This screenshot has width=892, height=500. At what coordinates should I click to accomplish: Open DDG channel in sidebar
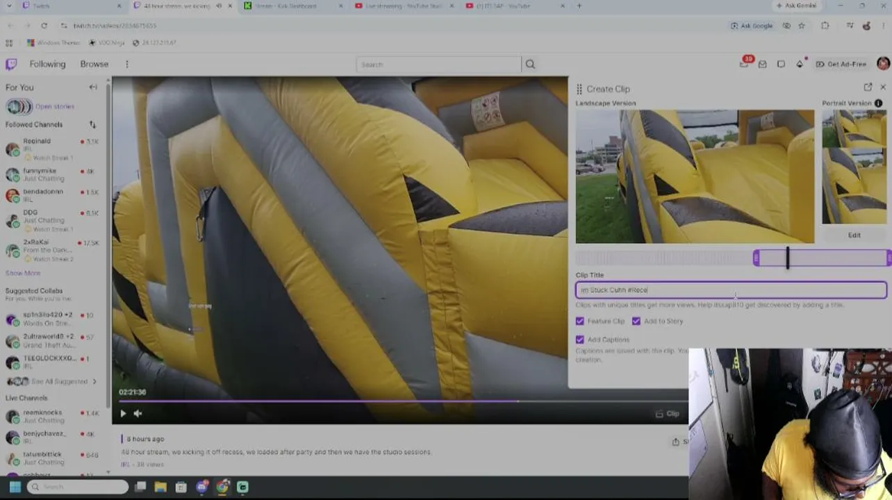[x=52, y=221]
